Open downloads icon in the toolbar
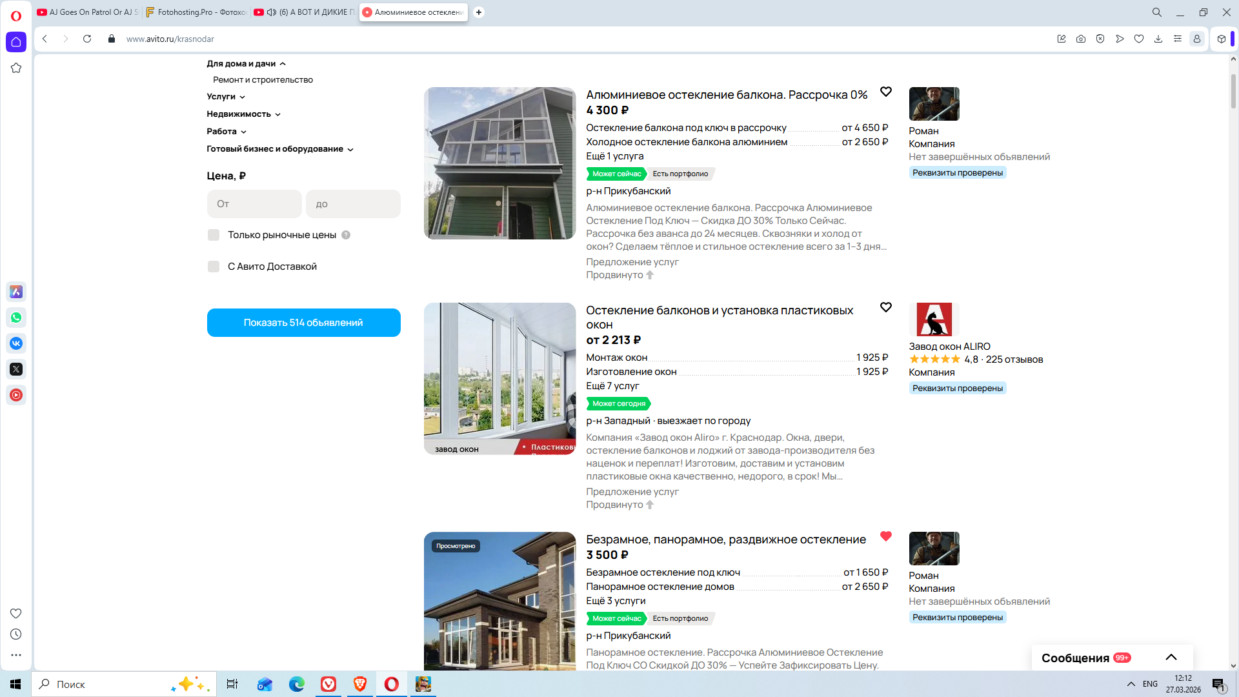This screenshot has height=697, width=1239. 1158,39
